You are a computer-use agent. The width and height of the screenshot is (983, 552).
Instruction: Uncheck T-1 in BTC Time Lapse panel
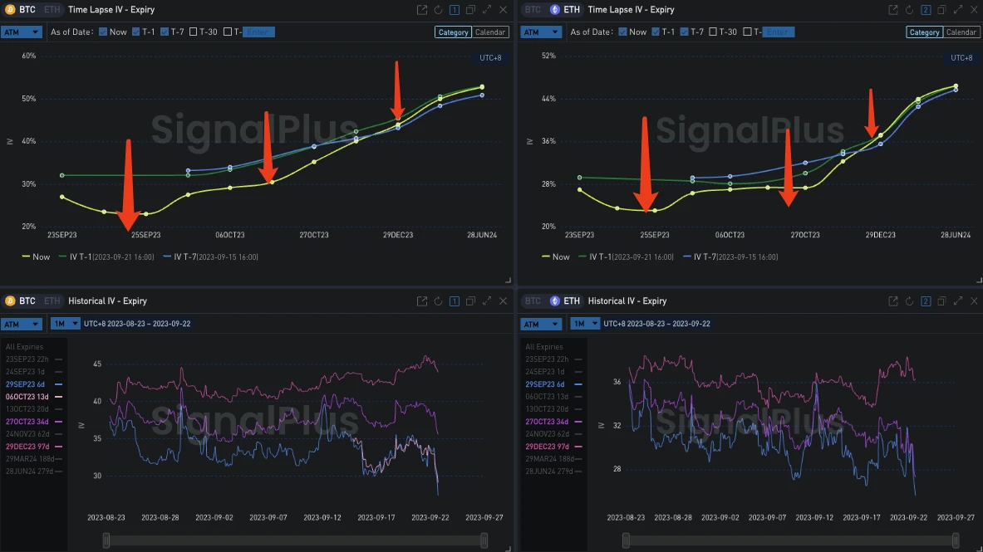[x=136, y=32]
